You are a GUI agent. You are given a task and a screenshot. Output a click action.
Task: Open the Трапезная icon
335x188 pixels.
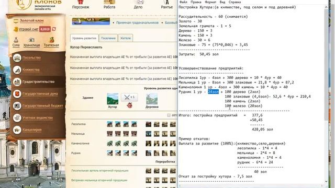[51, 40]
